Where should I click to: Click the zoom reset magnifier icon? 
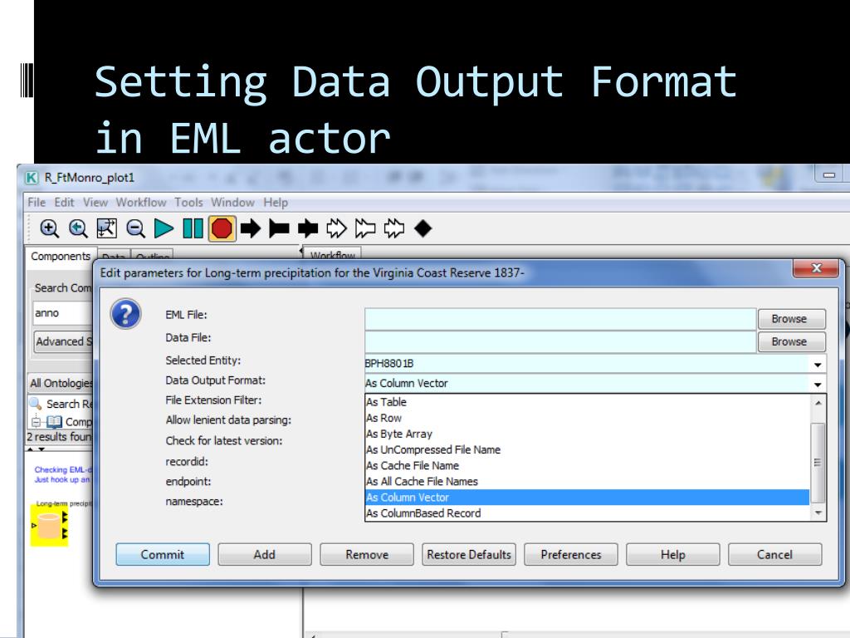click(78, 228)
